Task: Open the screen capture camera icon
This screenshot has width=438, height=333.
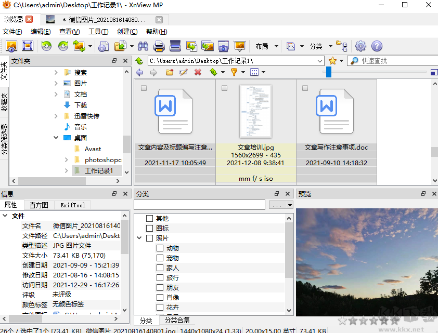Action: pyautogui.click(x=223, y=46)
